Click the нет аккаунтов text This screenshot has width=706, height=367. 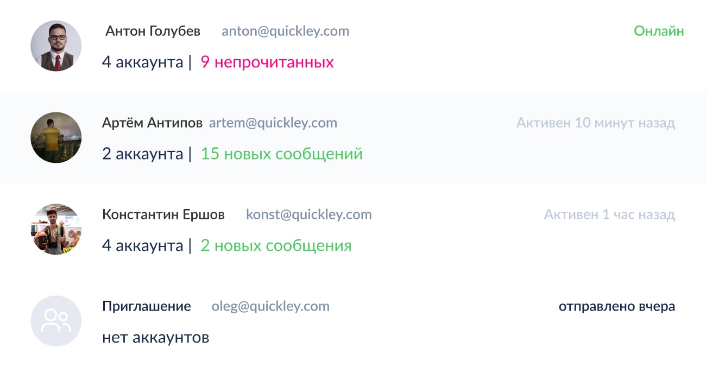pyautogui.click(x=155, y=338)
